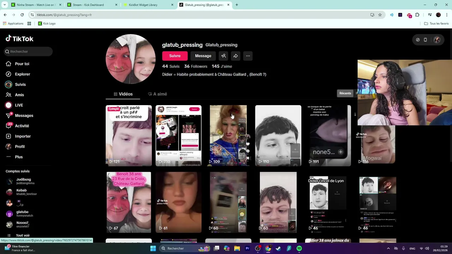Viewport: 452px width, 254px height.
Task: Switch to KickBot Widget Library tab
Action: point(148,5)
